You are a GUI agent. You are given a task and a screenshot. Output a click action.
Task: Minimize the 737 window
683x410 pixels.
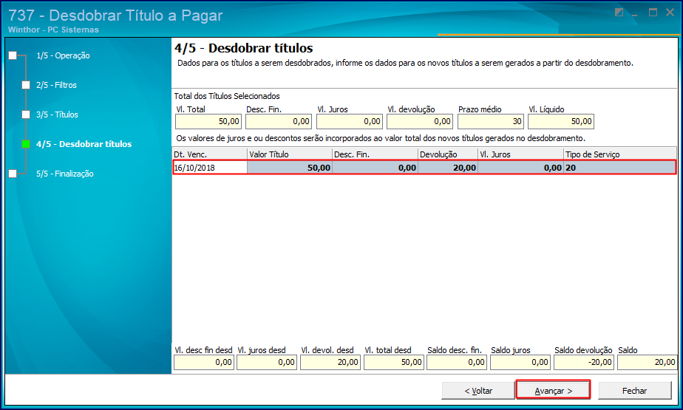click(x=635, y=14)
